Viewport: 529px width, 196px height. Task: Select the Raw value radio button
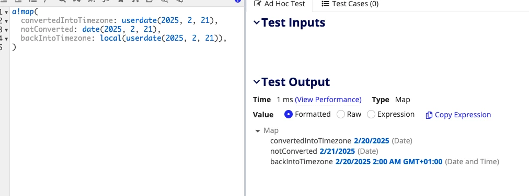tap(341, 114)
